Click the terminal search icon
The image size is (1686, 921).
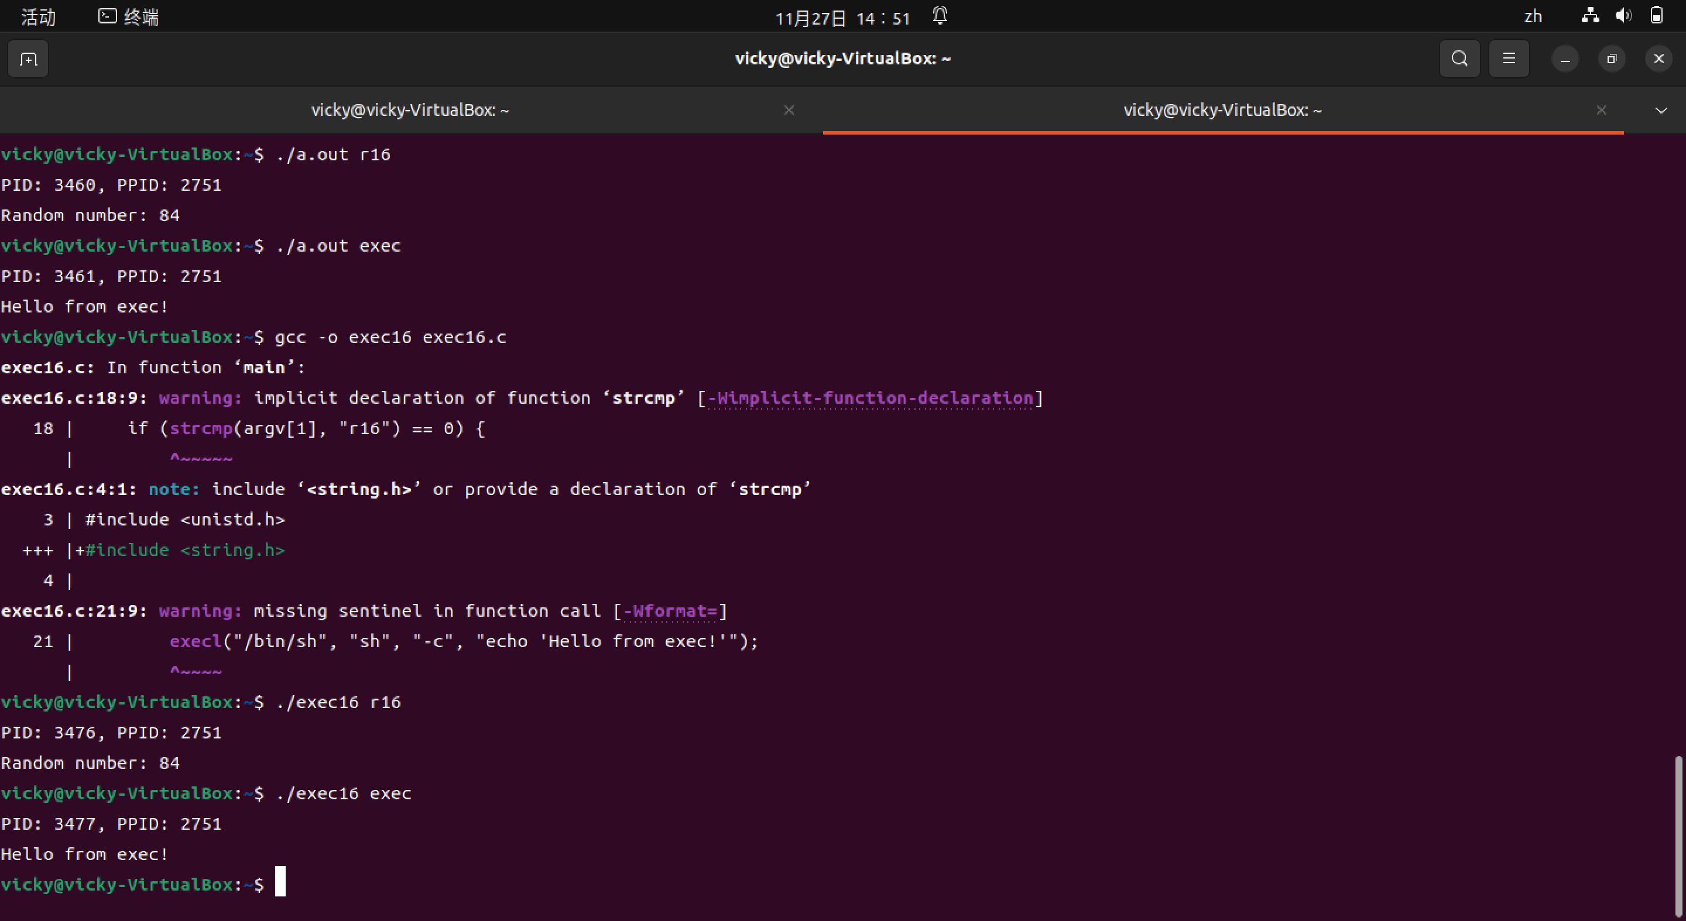coord(1459,59)
